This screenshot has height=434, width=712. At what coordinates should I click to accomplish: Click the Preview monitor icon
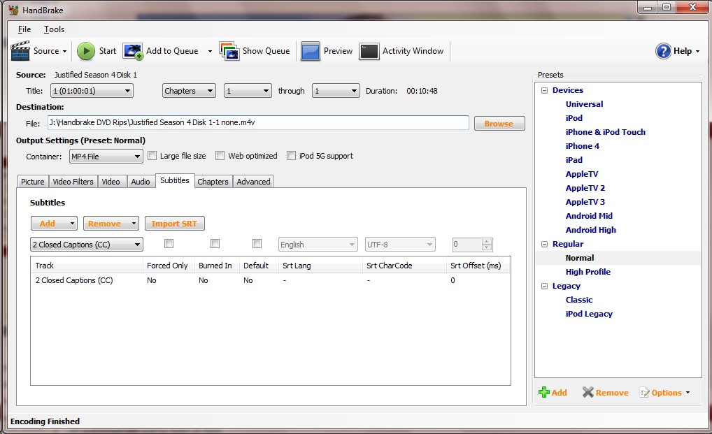311,51
